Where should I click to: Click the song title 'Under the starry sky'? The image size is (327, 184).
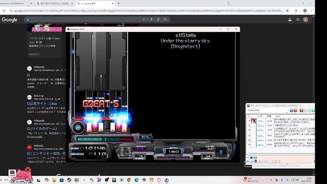pos(185,41)
